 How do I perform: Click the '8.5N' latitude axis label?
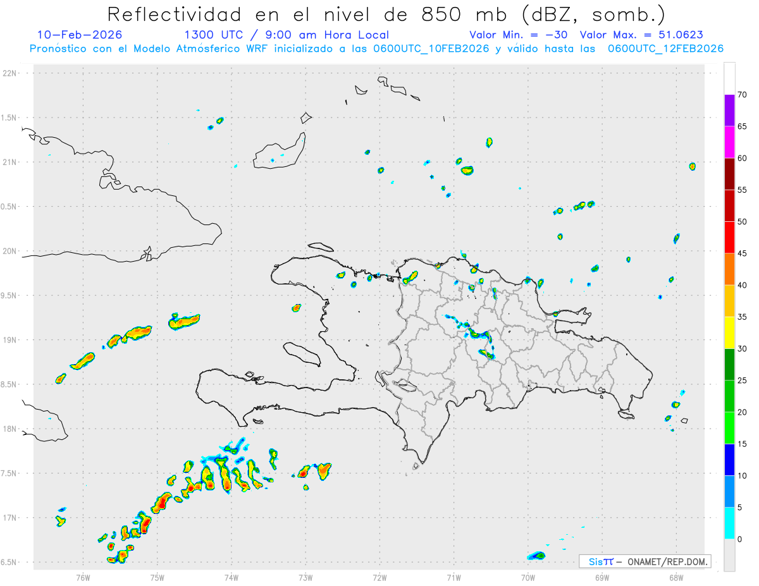[x=9, y=384]
